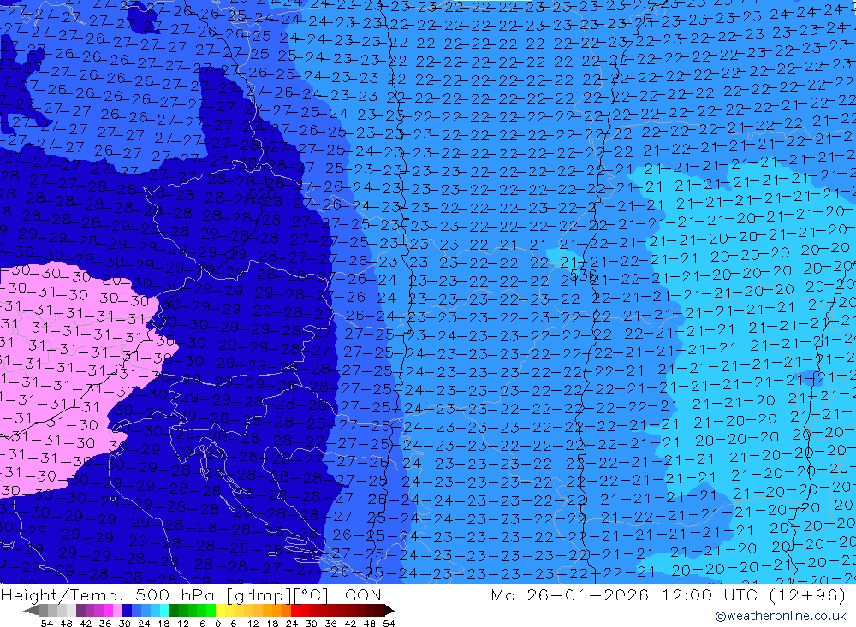Click the ICON model name in the title
This screenshot has width=856, height=627.
(x=360, y=594)
